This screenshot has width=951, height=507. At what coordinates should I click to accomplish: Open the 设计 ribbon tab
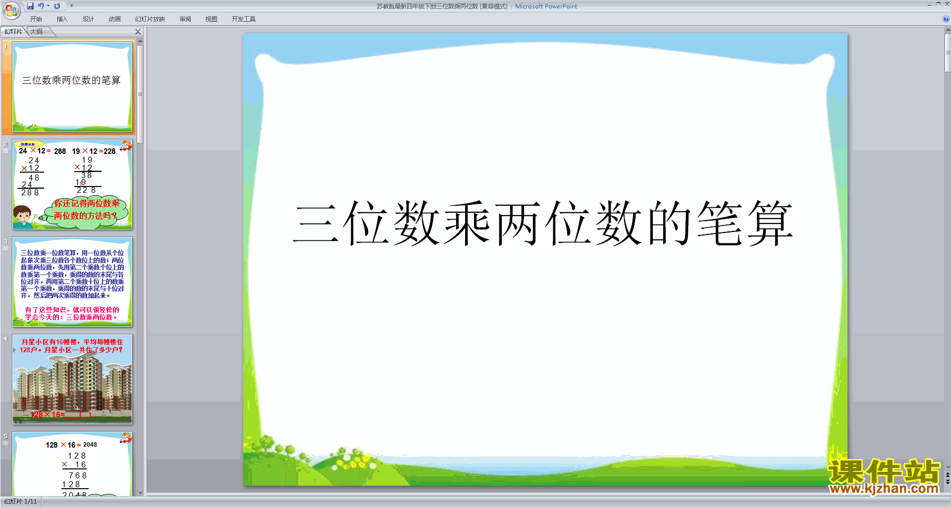pos(89,19)
